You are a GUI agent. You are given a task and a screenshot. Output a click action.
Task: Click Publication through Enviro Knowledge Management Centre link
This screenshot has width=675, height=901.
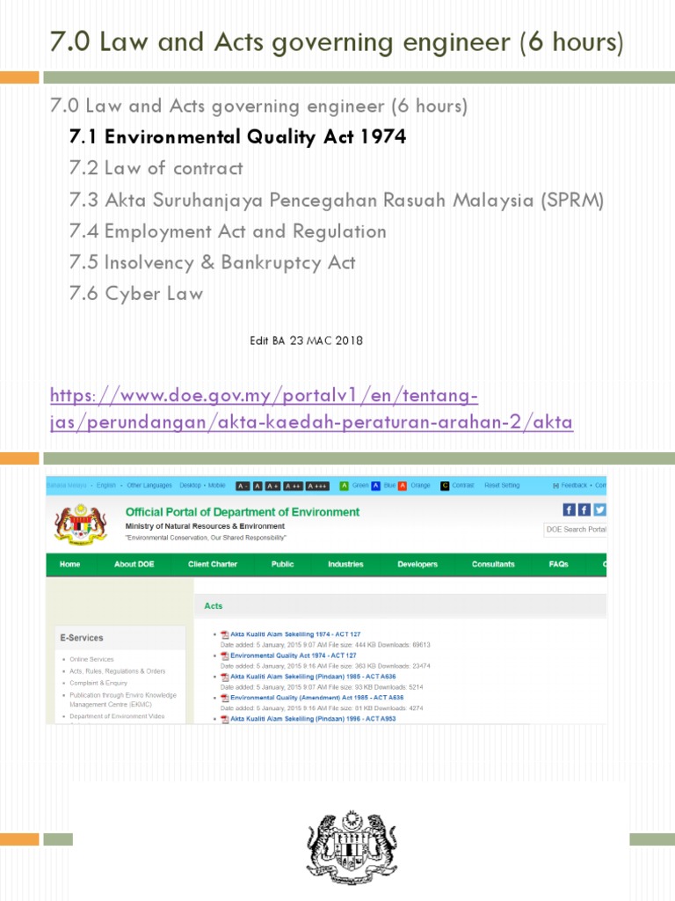click(x=123, y=700)
